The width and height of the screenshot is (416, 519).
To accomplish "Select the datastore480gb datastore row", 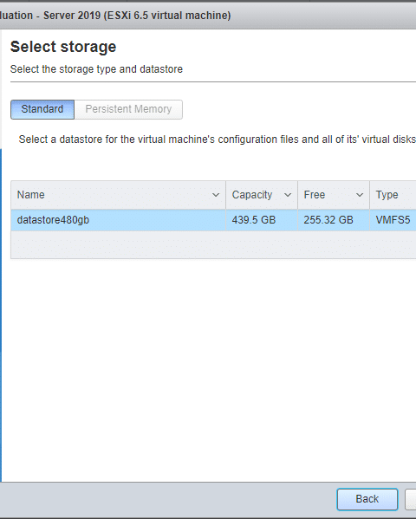I will click(213, 220).
